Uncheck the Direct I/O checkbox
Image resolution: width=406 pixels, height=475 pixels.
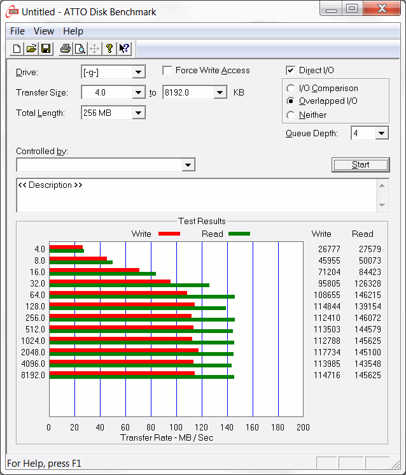(x=291, y=71)
